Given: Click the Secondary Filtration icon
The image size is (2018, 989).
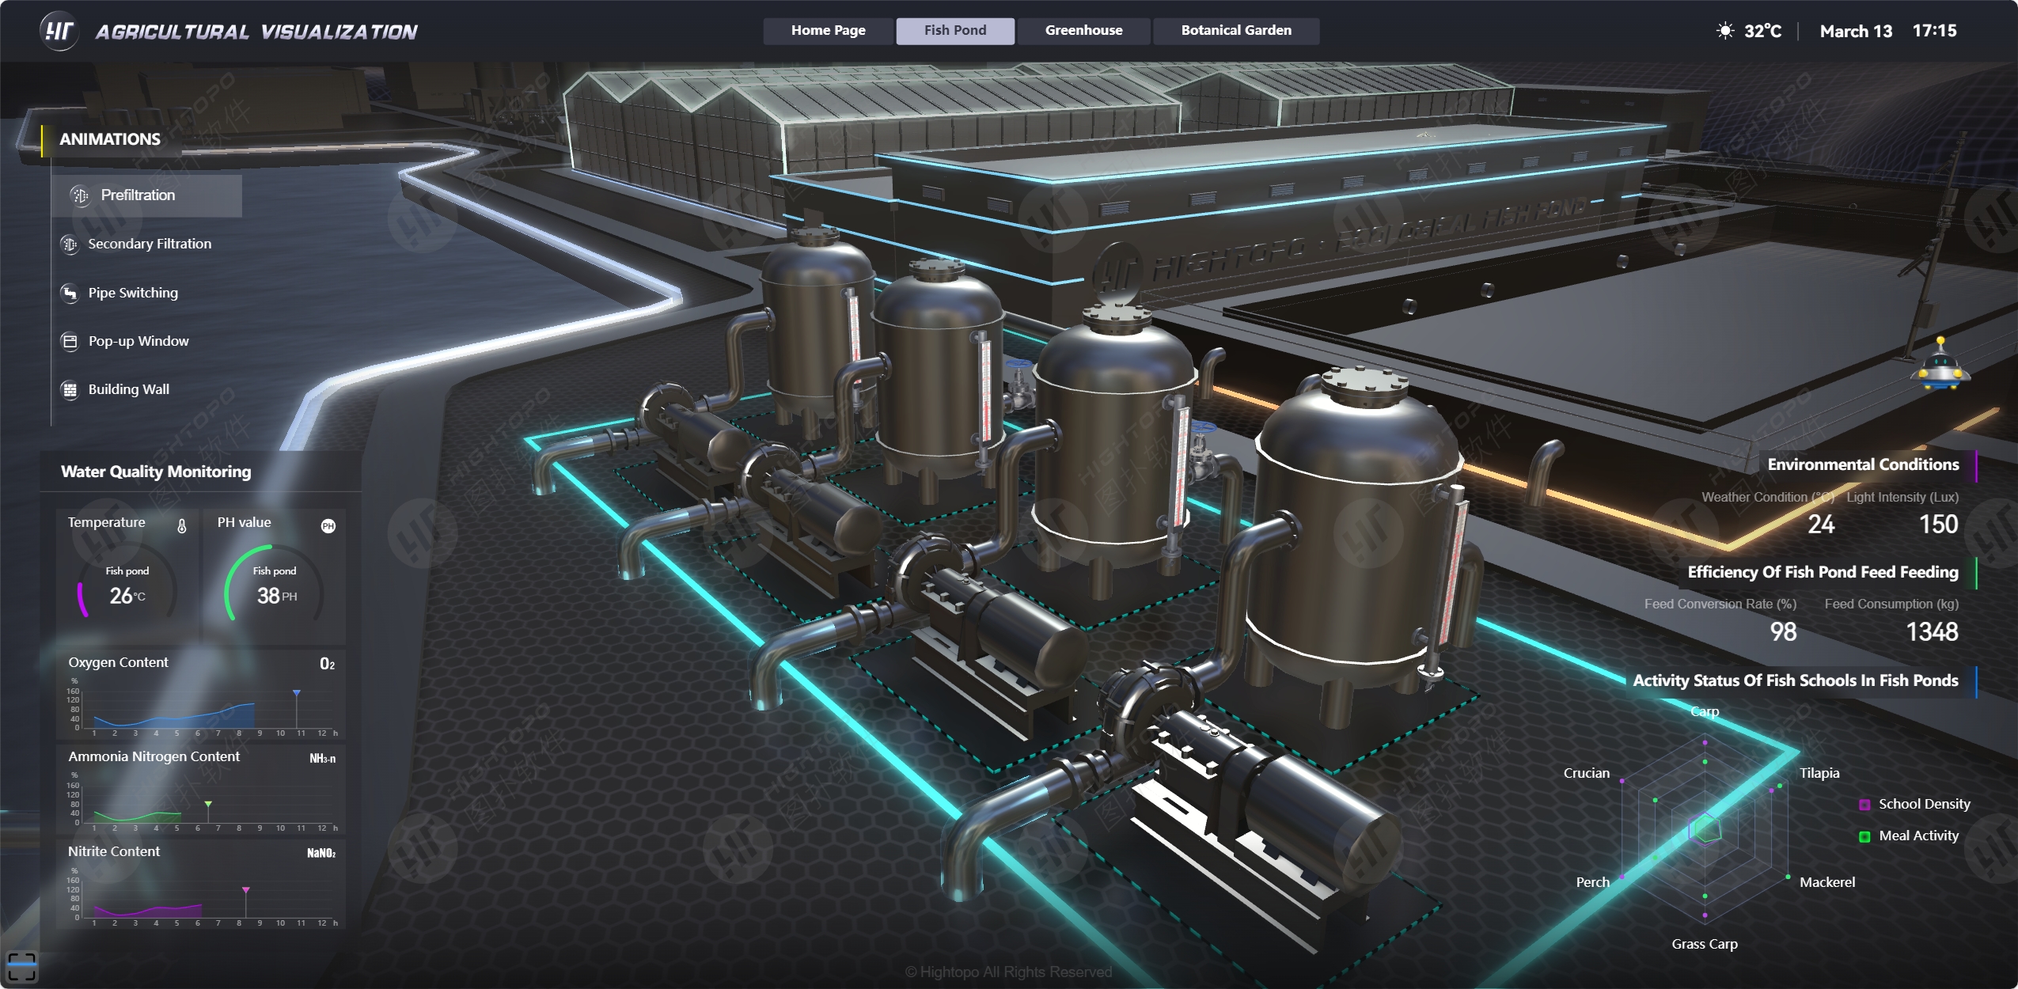Looking at the screenshot, I should 70,244.
